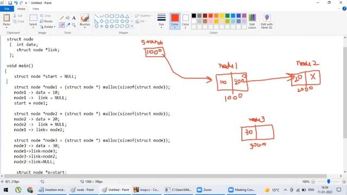This screenshot has width=347, height=195.
Task: Expand the Shapes gallery more arrow
Action: [x=132, y=27]
